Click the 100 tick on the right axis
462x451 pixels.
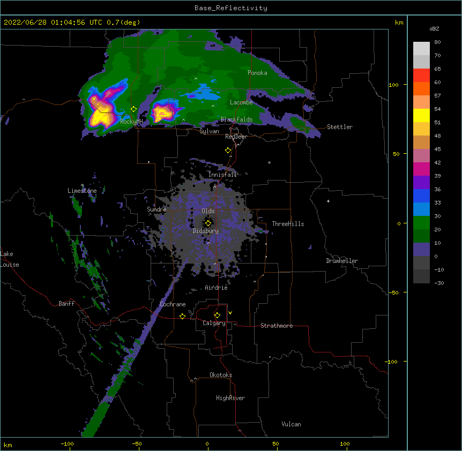[393, 85]
